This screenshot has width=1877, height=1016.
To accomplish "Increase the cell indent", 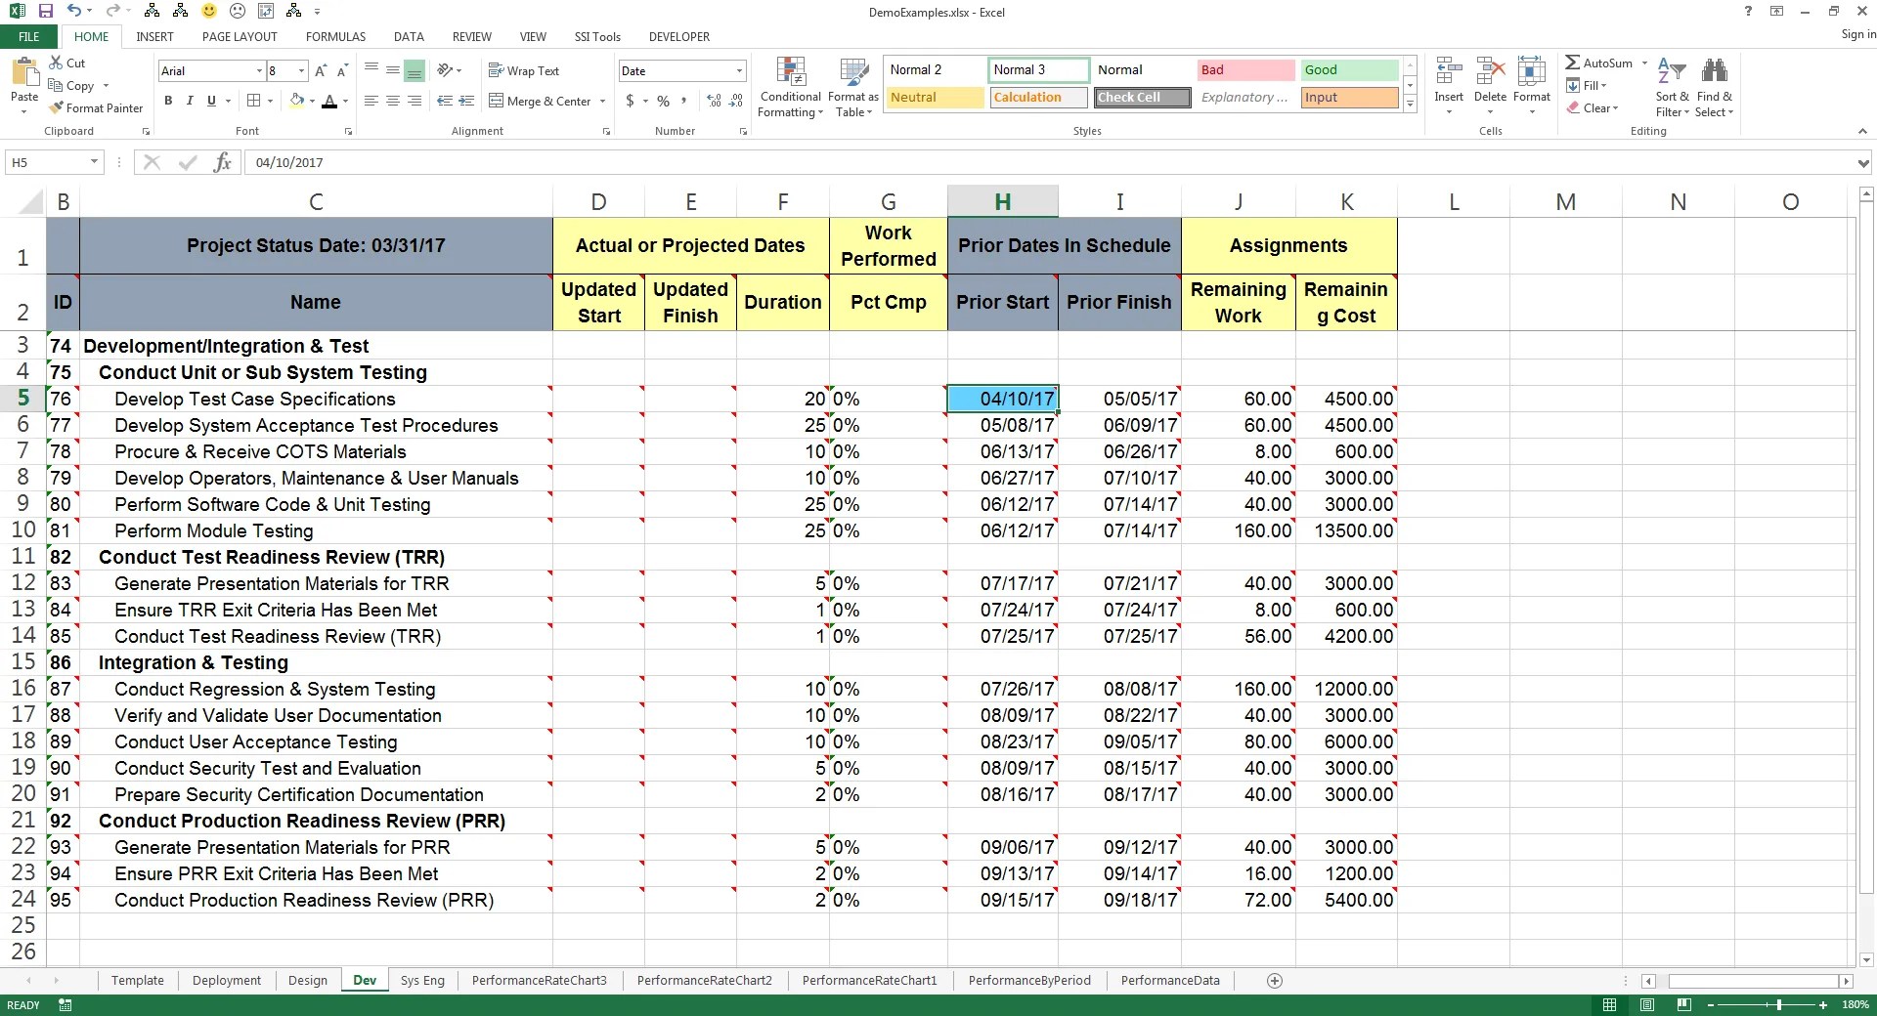I will (x=466, y=100).
